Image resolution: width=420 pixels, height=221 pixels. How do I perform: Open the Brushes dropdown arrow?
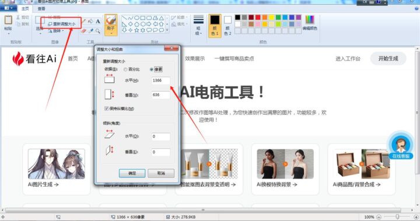[x=111, y=34]
